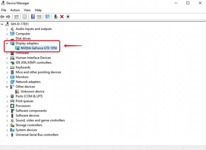Click the NVIDIA GeForce GTX 1050 icon
Image resolution: width=206 pixels, height=150 pixels.
(17, 48)
